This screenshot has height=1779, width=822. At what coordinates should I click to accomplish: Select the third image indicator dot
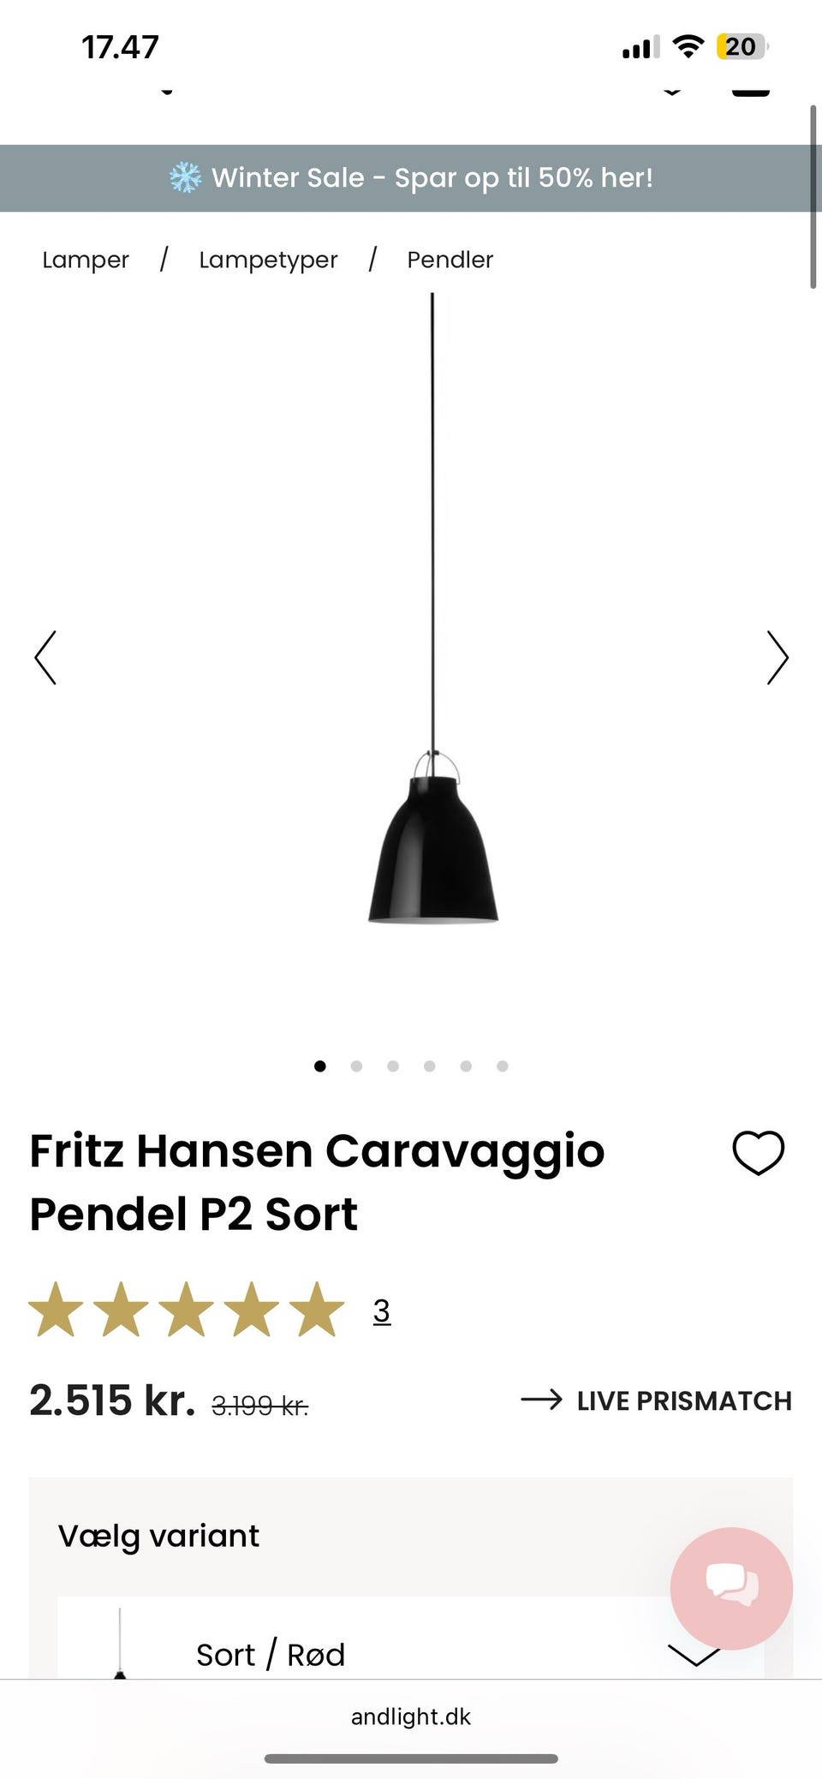(393, 1066)
